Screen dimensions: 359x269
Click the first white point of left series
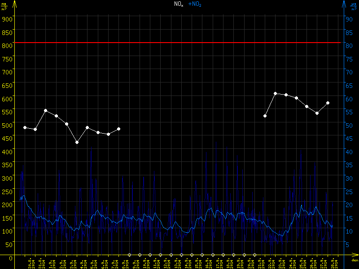(x=25, y=128)
